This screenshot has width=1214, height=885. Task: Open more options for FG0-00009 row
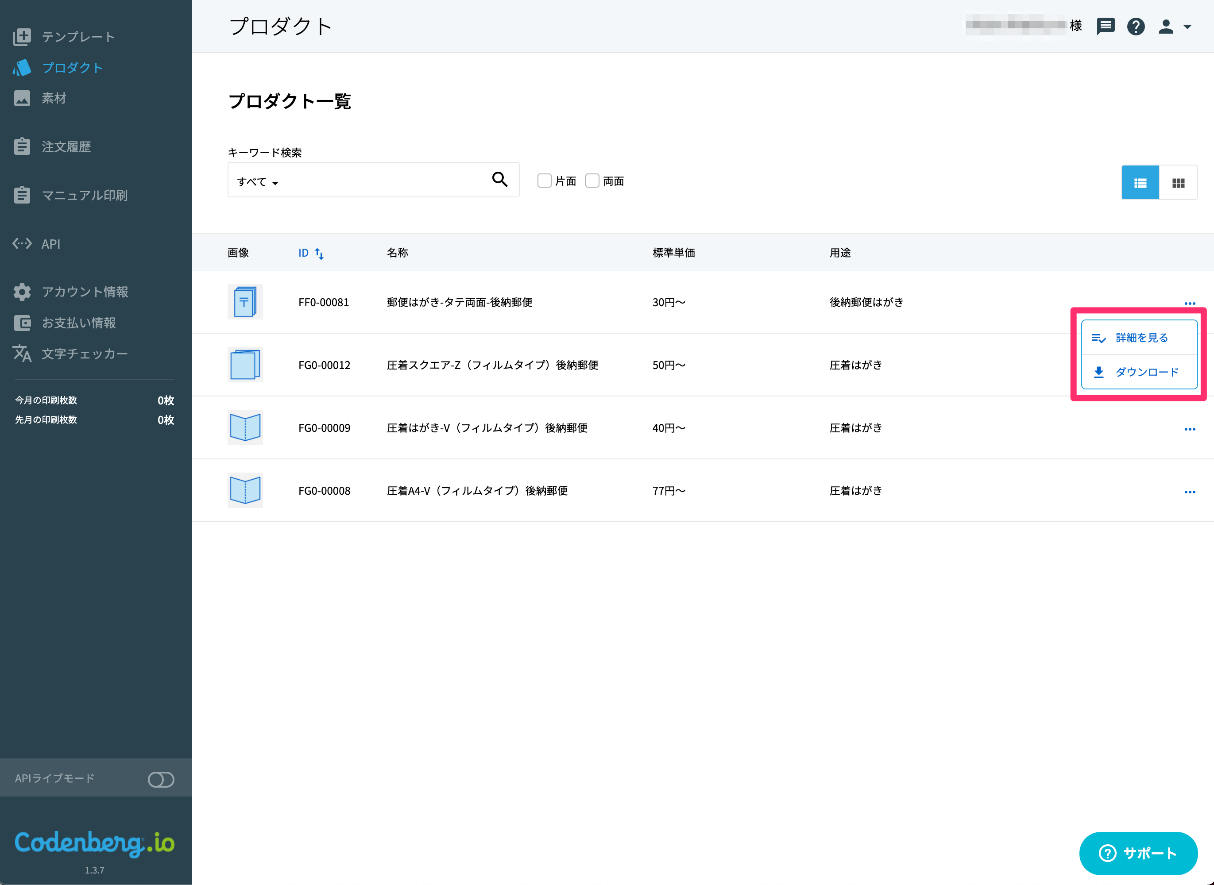coord(1190,429)
